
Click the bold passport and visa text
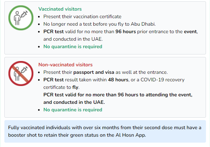pos(94,72)
